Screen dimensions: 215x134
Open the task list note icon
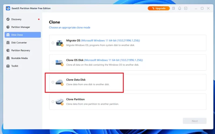[x=173, y=8]
